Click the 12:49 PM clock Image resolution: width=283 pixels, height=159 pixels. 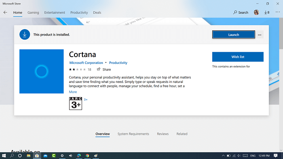264,156
